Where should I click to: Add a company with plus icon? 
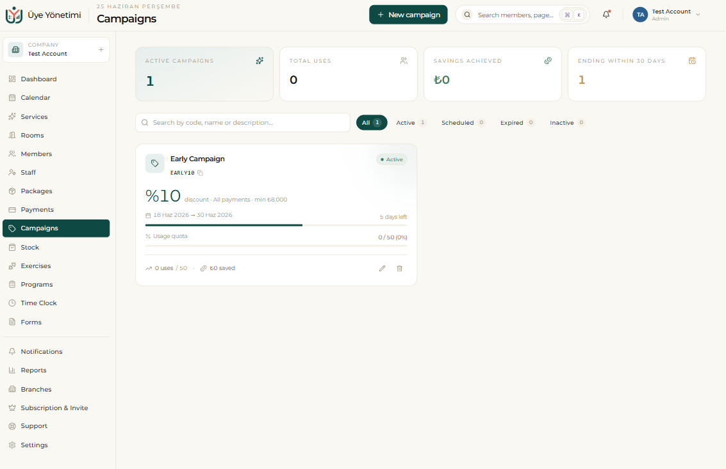[101, 49]
